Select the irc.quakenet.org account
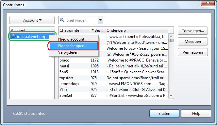The width and height of the screenshot is (217, 125). pos(32,37)
